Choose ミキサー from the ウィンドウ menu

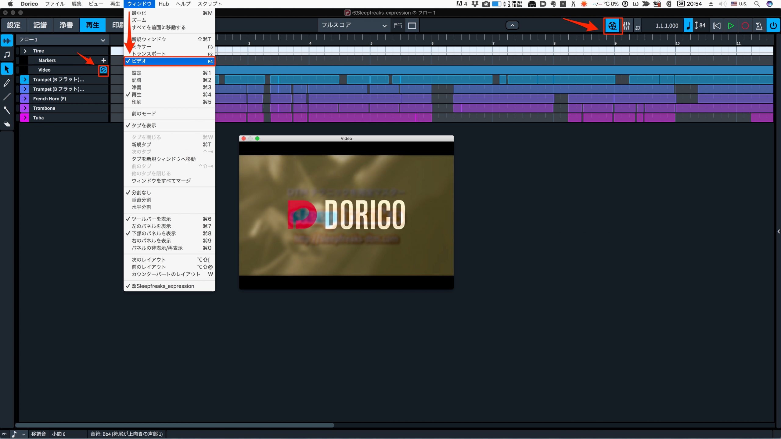[169, 47]
